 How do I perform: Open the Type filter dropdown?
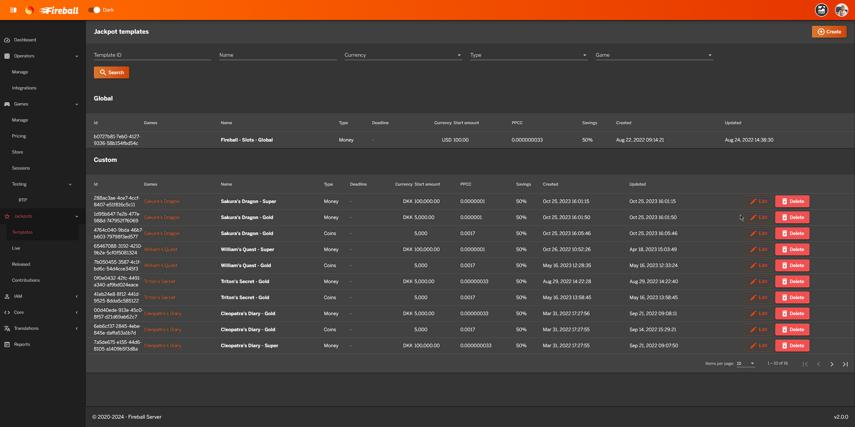(529, 55)
